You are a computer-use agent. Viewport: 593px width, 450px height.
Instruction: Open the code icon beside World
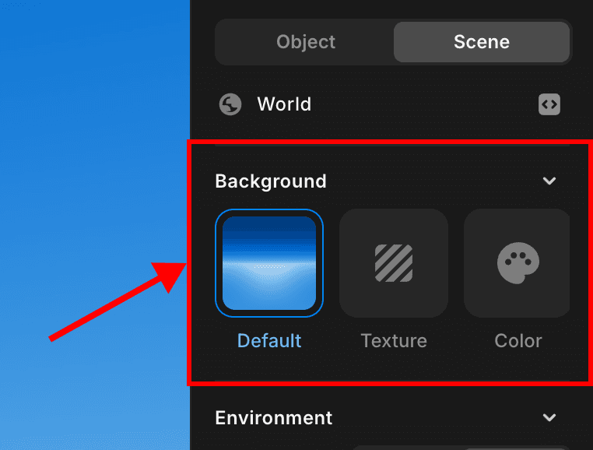(549, 104)
